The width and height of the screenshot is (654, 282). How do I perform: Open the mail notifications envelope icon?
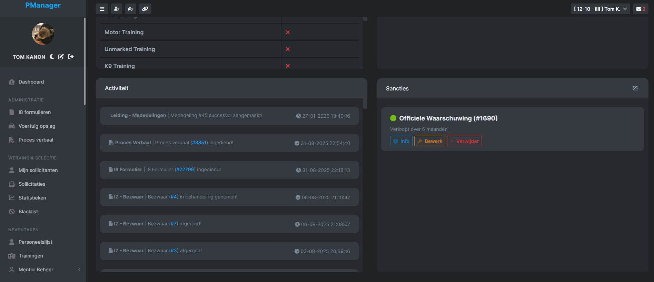[x=641, y=9]
